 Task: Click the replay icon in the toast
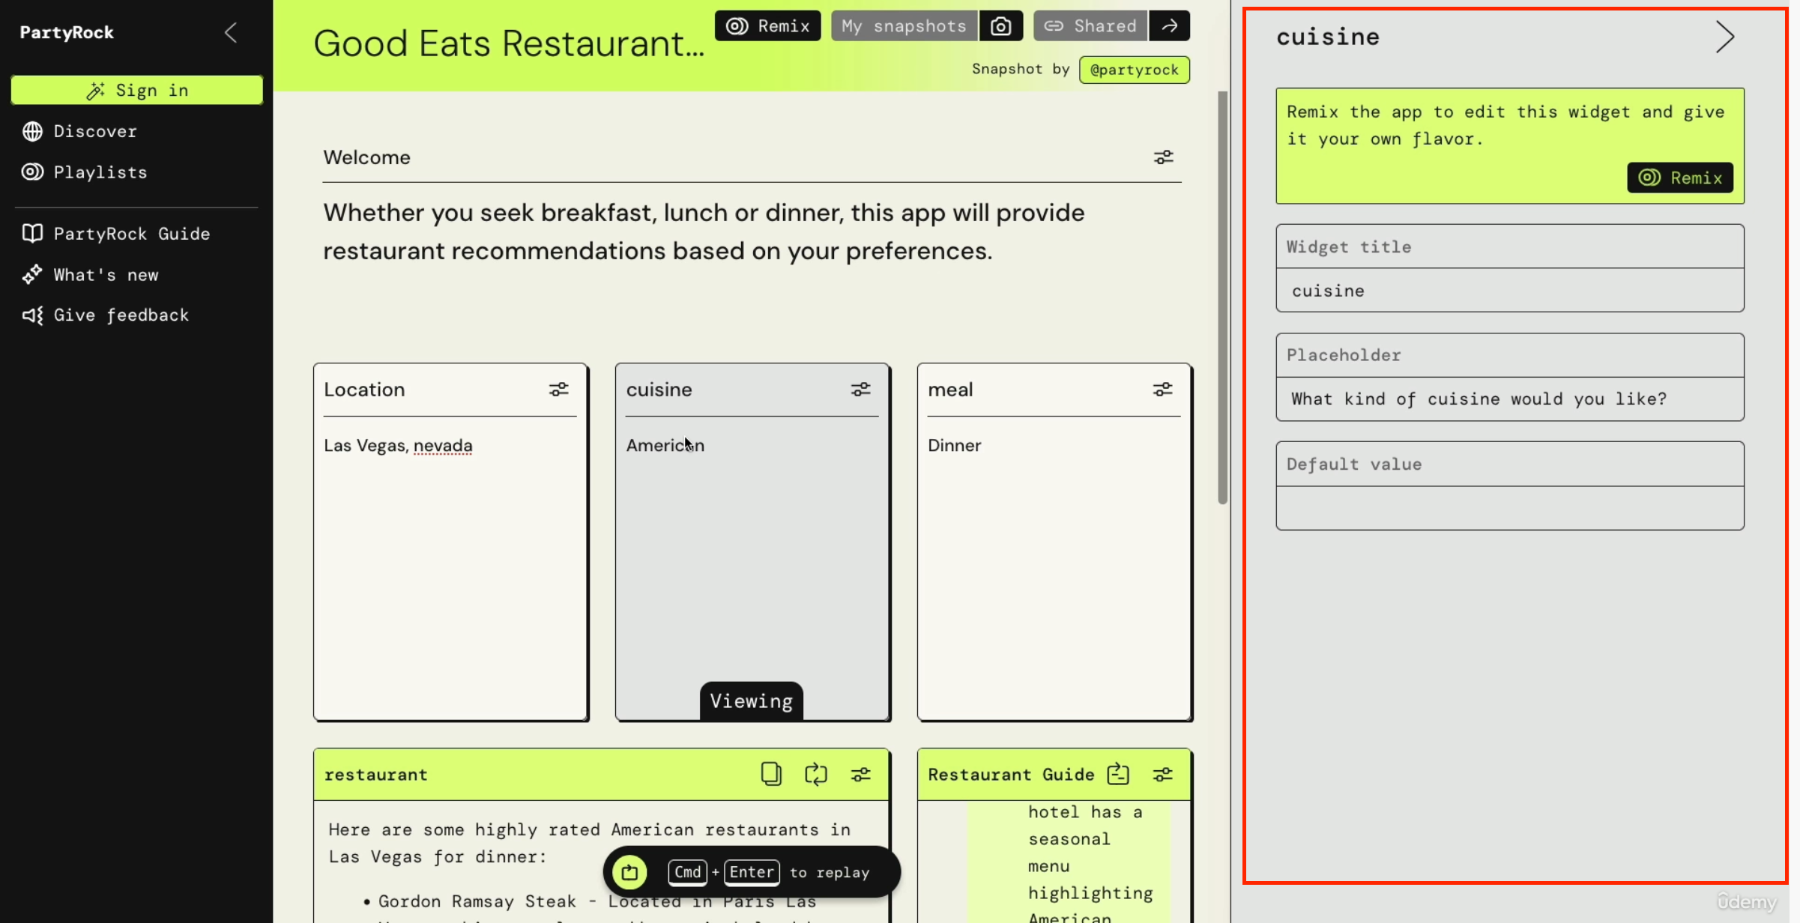point(629,872)
